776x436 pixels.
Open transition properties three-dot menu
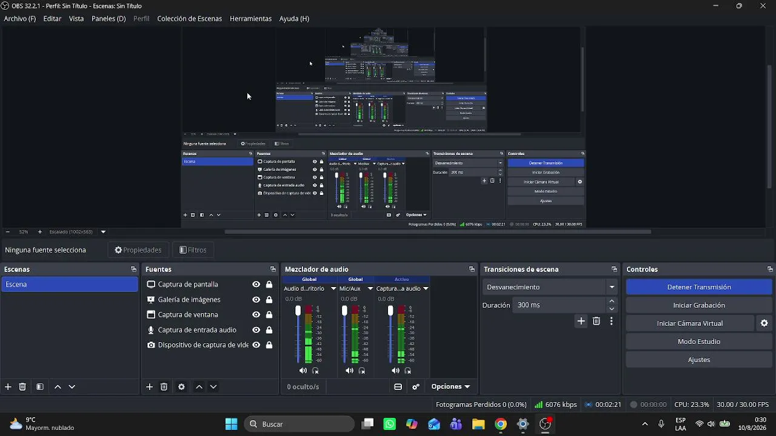tap(611, 322)
